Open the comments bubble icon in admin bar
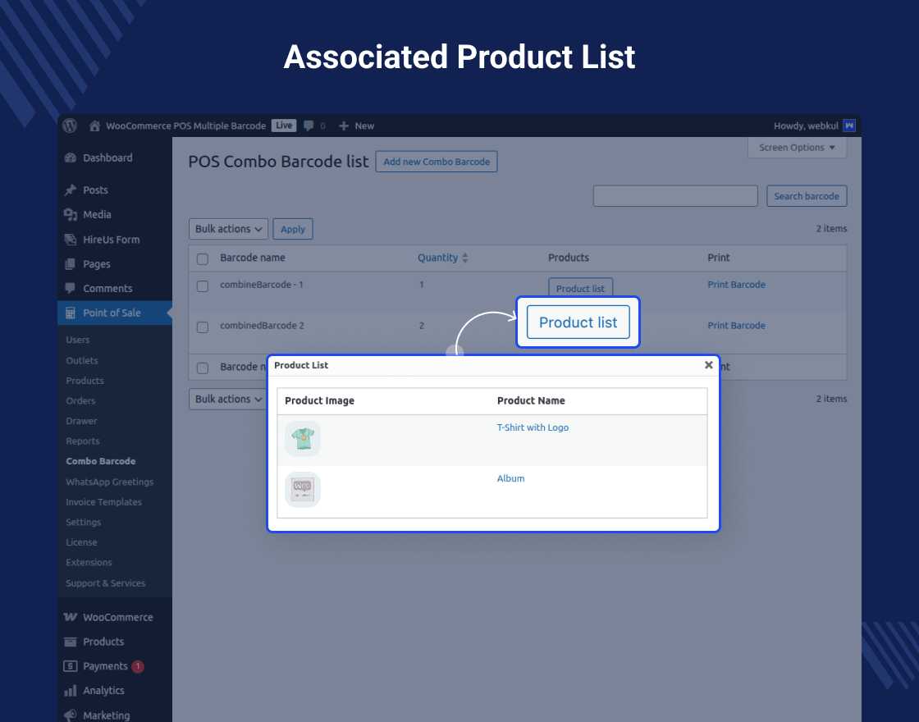This screenshot has height=722, width=919. 309,126
